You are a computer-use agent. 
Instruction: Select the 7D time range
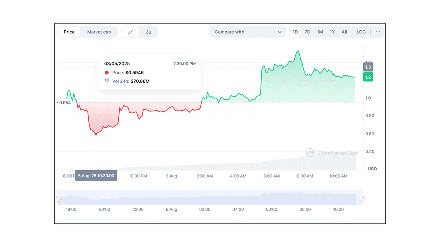click(x=307, y=32)
